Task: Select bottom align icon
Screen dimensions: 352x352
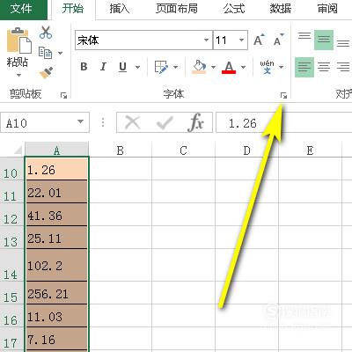Action: (x=343, y=43)
